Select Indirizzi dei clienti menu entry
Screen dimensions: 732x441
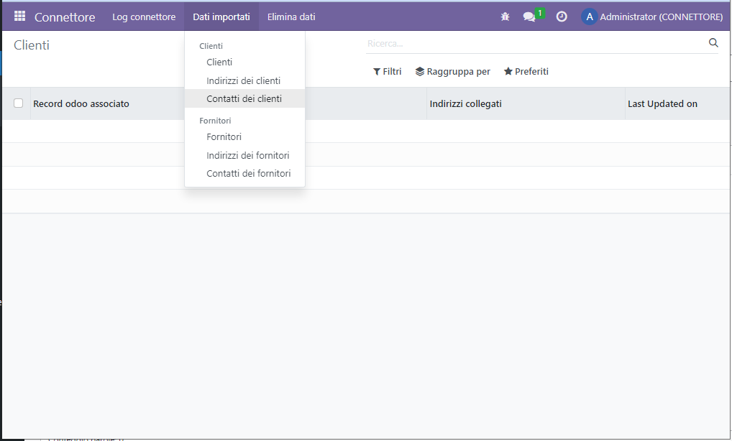point(243,81)
